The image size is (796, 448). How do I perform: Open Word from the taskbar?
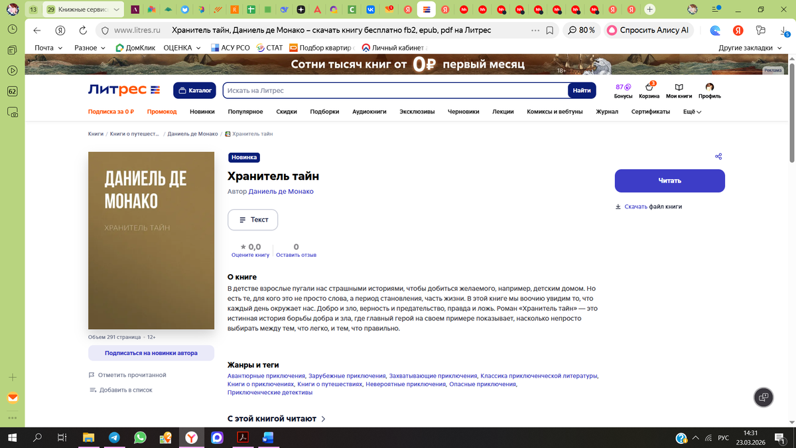click(268, 438)
